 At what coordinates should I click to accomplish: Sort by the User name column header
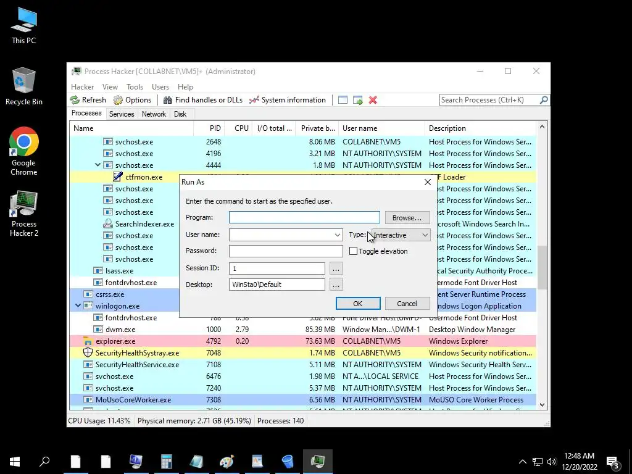[x=381, y=128]
